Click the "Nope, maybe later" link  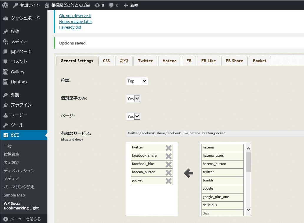[x=76, y=22]
